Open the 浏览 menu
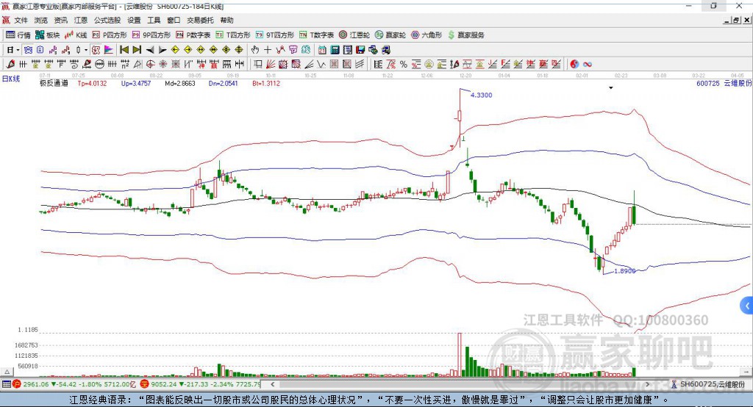 [x=41, y=20]
